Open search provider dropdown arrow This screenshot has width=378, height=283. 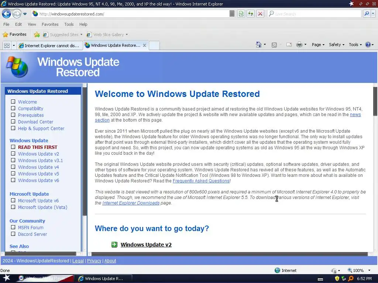pos(373,14)
